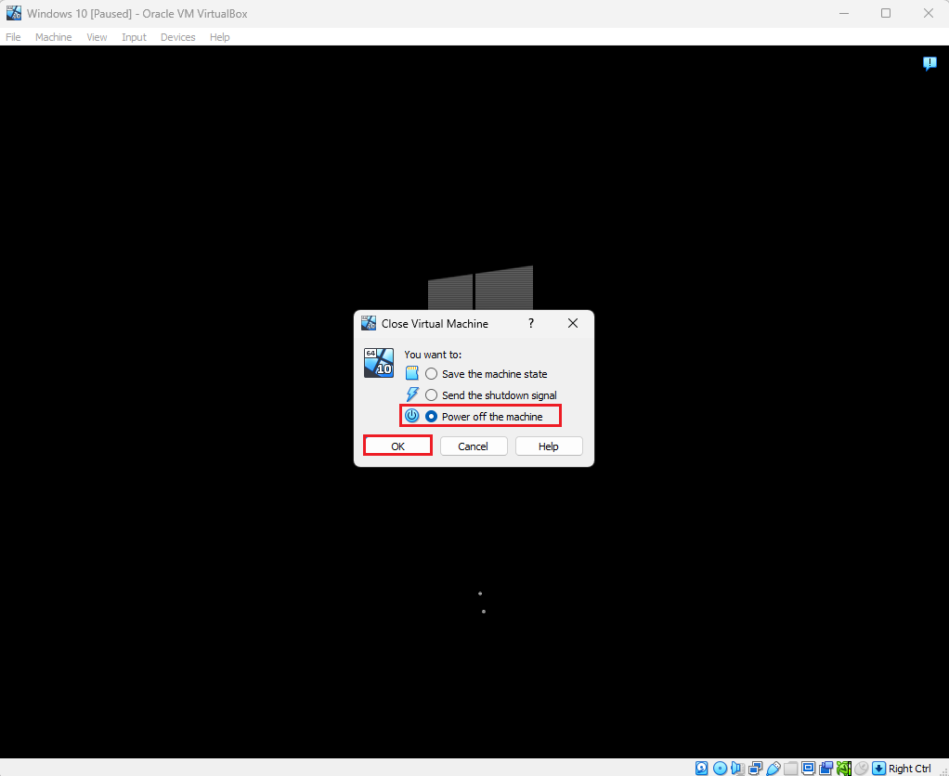Click the save state disk icon

point(412,373)
